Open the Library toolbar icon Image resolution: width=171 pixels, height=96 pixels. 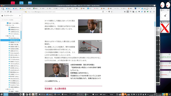(125, 12)
